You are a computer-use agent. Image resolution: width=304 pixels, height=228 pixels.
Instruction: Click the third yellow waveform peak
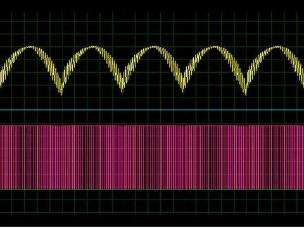[154, 47]
